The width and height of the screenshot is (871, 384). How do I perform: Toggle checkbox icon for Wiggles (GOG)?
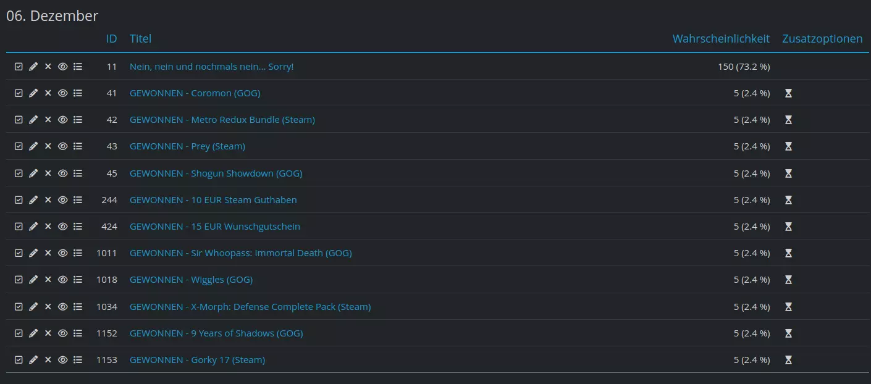19,280
